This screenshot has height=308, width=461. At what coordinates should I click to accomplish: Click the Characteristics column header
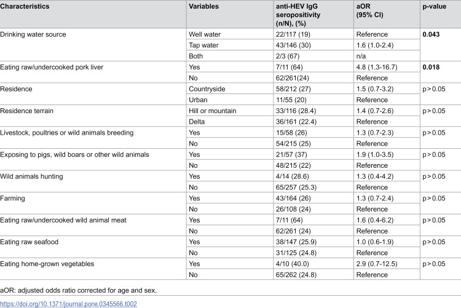[25, 6]
